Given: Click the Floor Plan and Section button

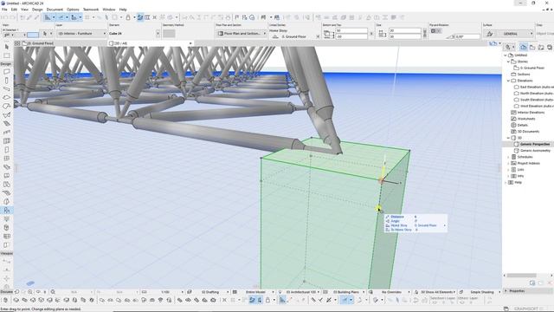Looking at the screenshot, I should pyautogui.click(x=242, y=33).
